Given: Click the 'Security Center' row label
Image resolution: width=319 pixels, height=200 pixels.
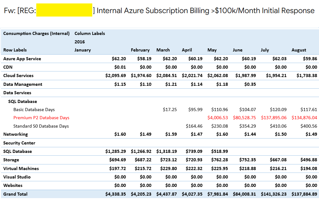Looking at the screenshot, I should click(19, 143).
